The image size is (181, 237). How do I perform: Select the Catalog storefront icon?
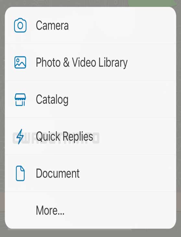(x=20, y=99)
